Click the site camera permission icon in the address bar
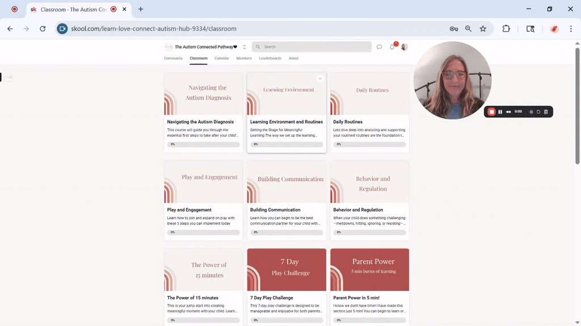This screenshot has height=326, width=581. pos(62,28)
